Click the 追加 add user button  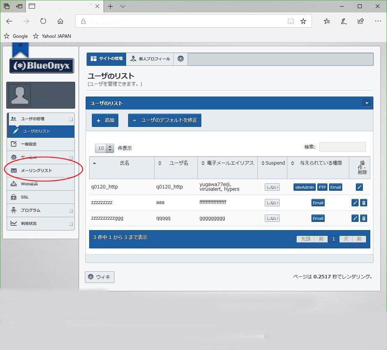(x=105, y=120)
